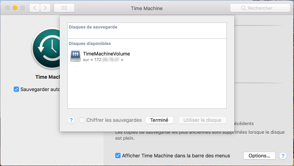
Task: Go forward with the right arrow button
Action: 45,8
